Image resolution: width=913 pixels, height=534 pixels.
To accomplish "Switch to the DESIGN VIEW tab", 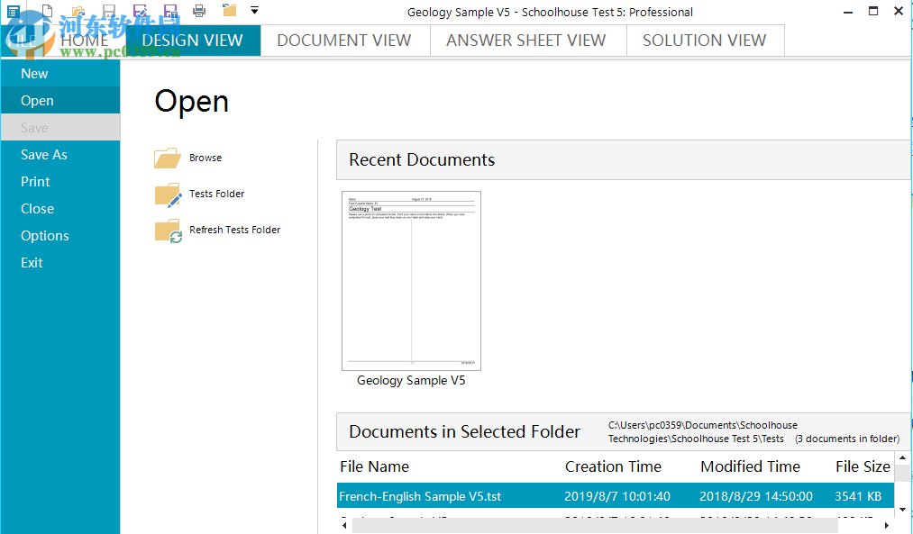I will [192, 41].
